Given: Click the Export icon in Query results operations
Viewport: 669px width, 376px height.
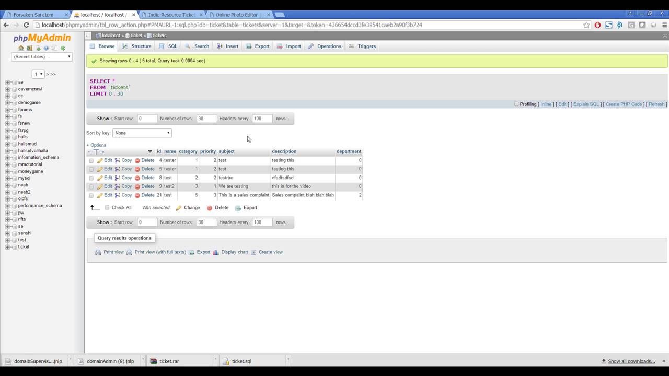Looking at the screenshot, I should click(191, 252).
